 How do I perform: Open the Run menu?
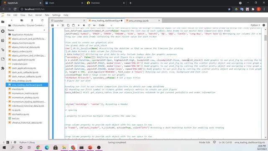[30, 15]
